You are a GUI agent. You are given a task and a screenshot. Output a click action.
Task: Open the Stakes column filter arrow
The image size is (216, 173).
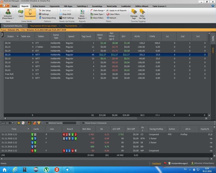point(18,36)
